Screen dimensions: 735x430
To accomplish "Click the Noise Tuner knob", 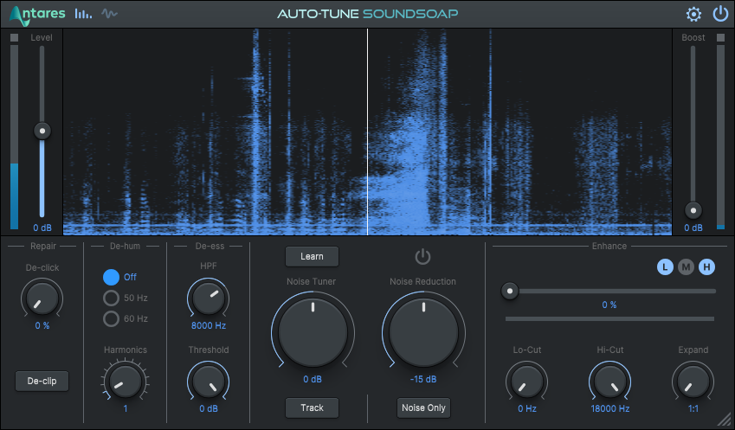I will (313, 332).
